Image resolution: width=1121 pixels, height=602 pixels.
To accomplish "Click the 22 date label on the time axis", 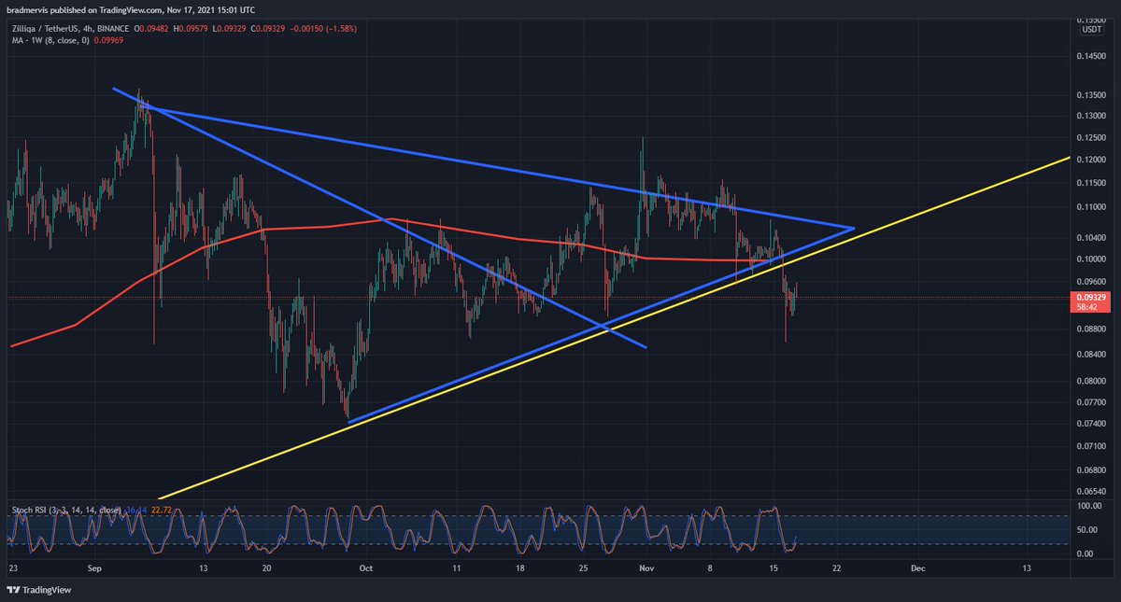I will coord(837,567).
